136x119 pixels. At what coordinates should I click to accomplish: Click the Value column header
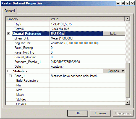pos(87,19)
